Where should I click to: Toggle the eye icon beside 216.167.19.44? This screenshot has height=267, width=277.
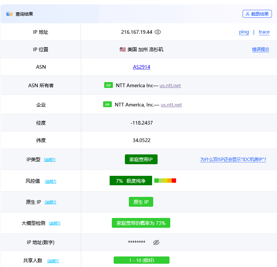(158, 32)
